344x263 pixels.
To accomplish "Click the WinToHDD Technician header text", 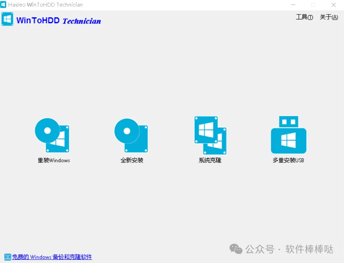I will pos(58,21).
